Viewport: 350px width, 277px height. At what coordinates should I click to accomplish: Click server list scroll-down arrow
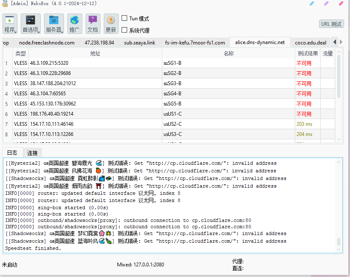click(x=339, y=139)
